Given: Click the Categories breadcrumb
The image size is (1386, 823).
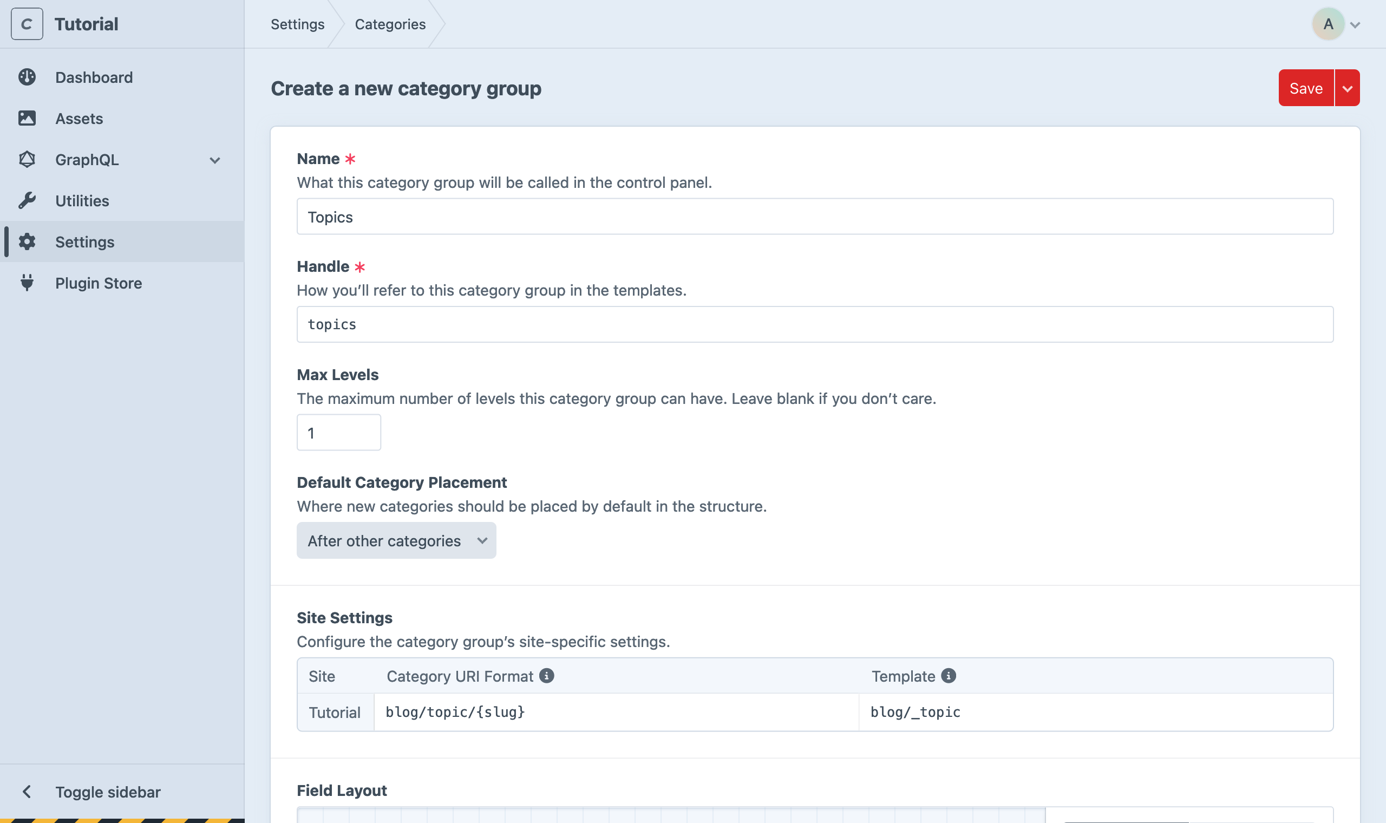Looking at the screenshot, I should [x=390, y=24].
